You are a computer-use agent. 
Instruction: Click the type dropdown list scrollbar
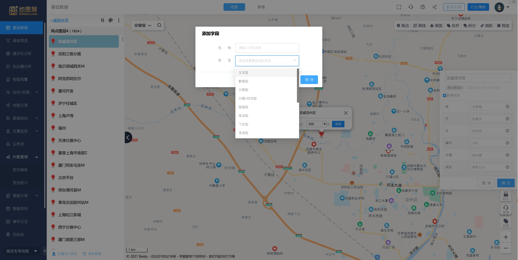[x=298, y=86]
